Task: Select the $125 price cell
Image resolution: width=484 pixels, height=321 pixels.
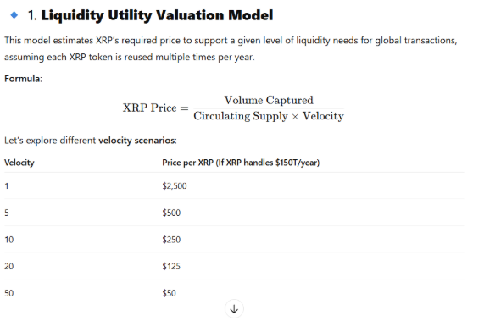Action: pyautogui.click(x=171, y=267)
